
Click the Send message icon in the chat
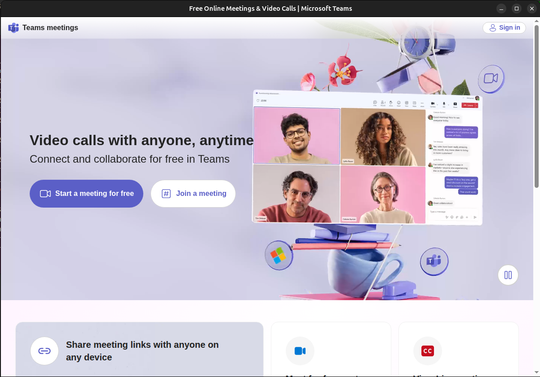click(475, 217)
